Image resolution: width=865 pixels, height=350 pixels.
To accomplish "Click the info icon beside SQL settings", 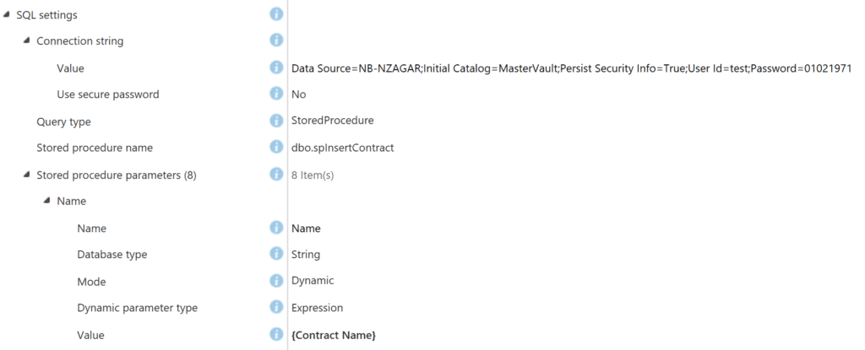I will click(x=276, y=14).
